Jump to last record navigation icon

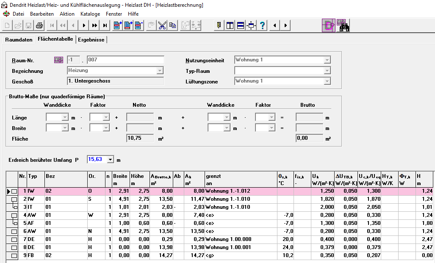pos(105,25)
